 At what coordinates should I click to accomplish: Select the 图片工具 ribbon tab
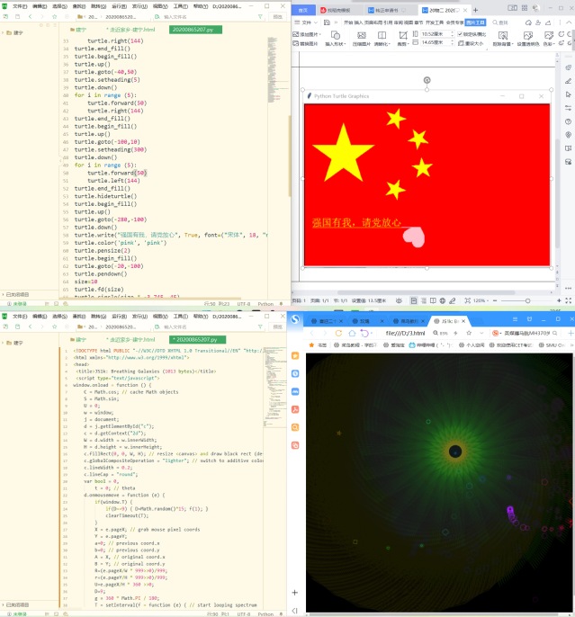[x=476, y=22]
